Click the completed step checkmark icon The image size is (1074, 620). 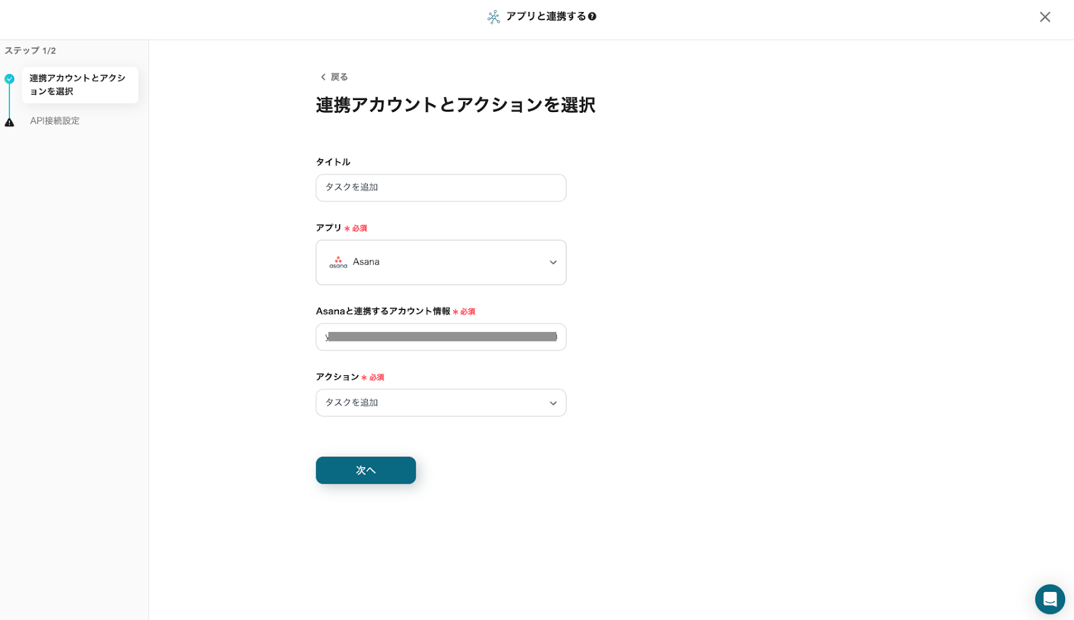click(9, 79)
